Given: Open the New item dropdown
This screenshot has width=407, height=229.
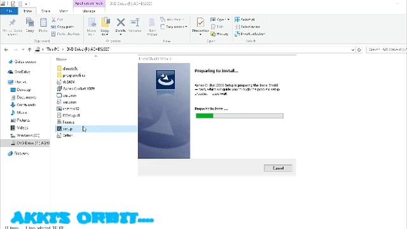Looking at the screenshot, I should pos(172,20).
